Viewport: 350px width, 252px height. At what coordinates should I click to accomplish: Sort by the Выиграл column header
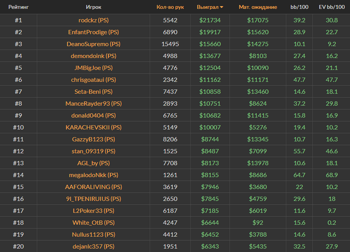point(210,7)
